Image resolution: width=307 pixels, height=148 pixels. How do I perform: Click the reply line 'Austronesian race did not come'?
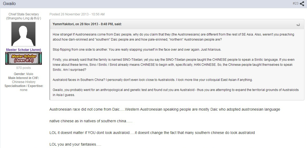165,109
